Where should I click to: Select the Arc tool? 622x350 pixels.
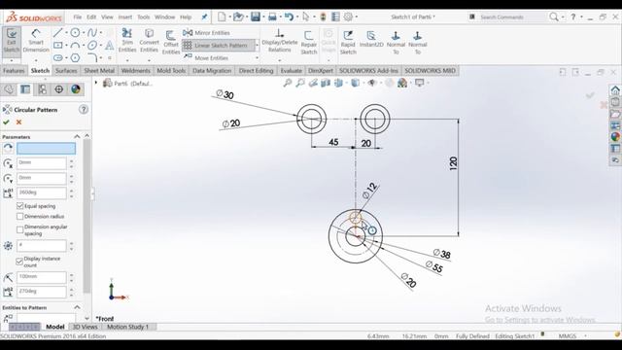pos(75,46)
